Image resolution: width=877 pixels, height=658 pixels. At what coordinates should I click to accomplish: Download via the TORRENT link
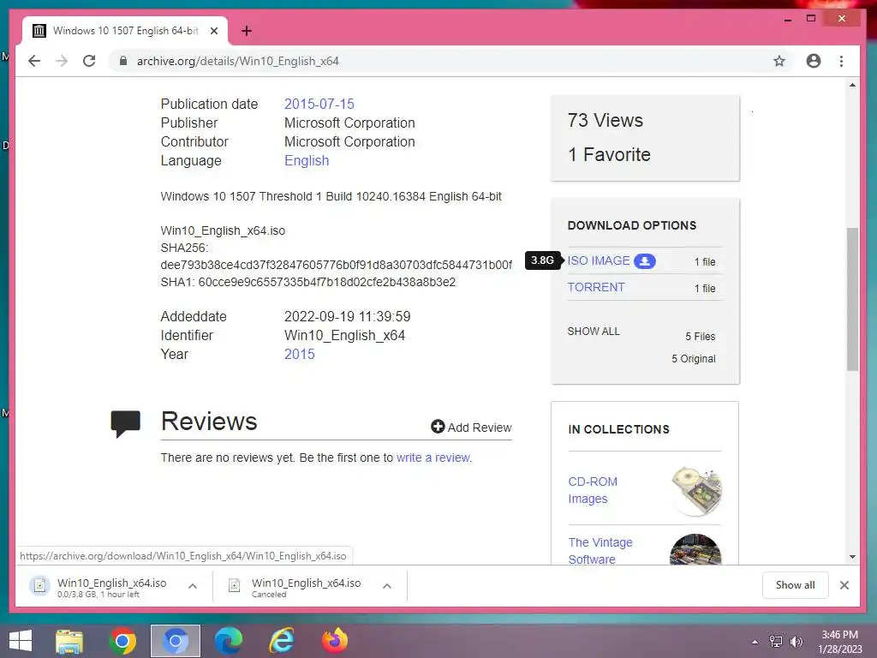point(596,287)
